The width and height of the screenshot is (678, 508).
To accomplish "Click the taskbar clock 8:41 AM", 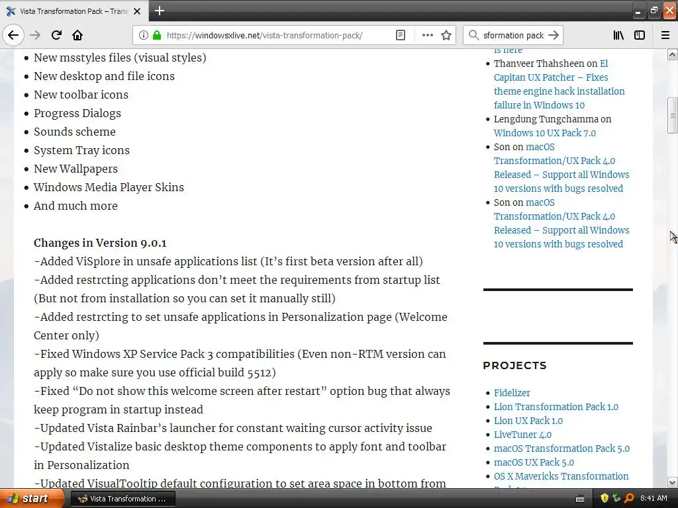I will tap(654, 499).
